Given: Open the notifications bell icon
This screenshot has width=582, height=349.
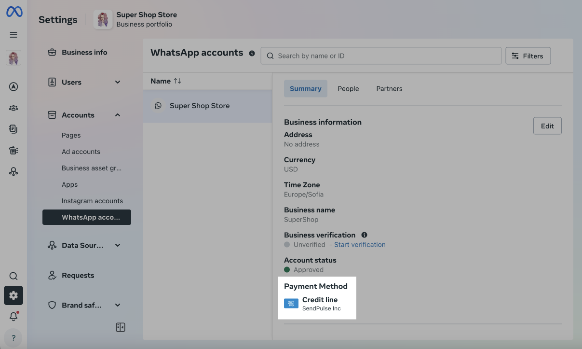Looking at the screenshot, I should [14, 317].
